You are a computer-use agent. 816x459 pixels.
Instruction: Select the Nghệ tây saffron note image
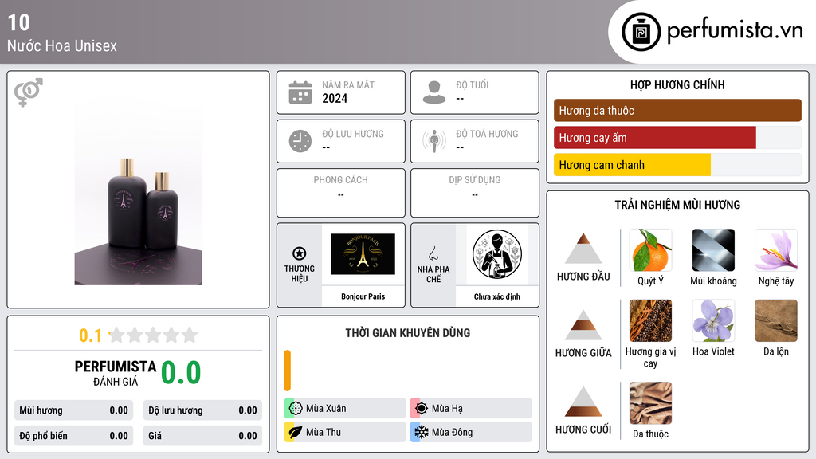click(x=776, y=250)
